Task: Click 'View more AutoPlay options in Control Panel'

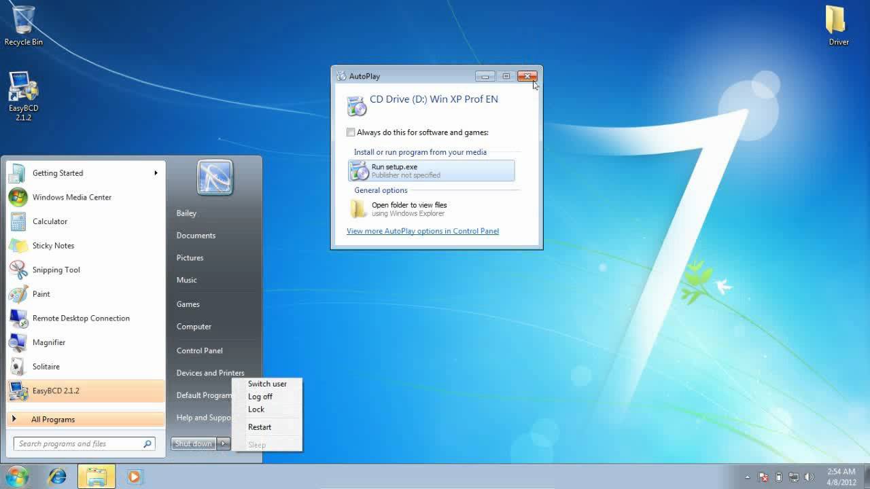Action: (x=423, y=231)
